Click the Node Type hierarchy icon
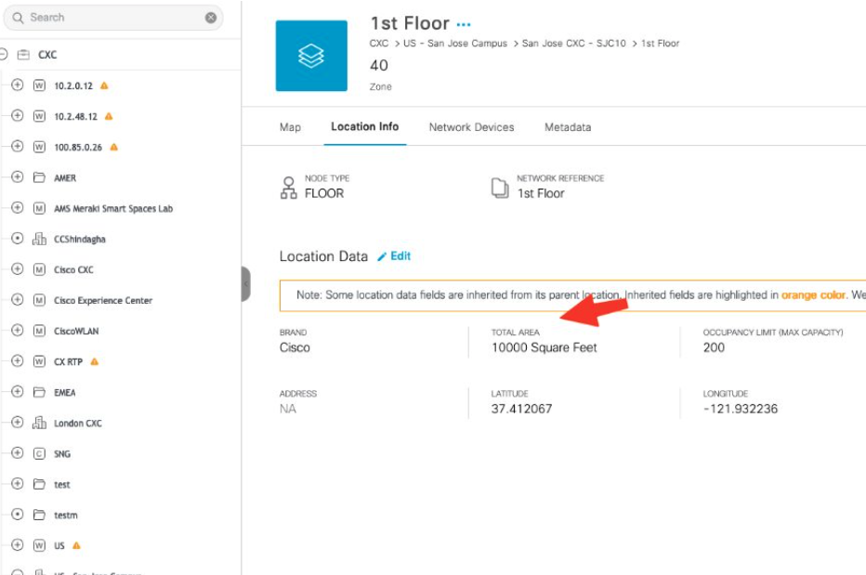The image size is (866, 575). tap(288, 187)
